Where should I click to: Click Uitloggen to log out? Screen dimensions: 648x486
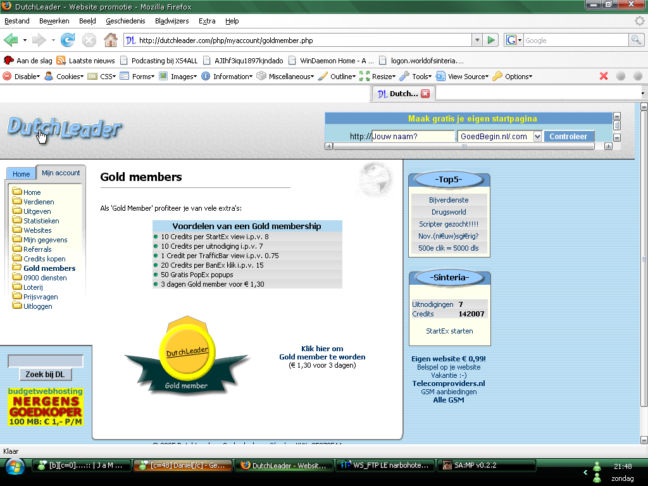(37, 306)
